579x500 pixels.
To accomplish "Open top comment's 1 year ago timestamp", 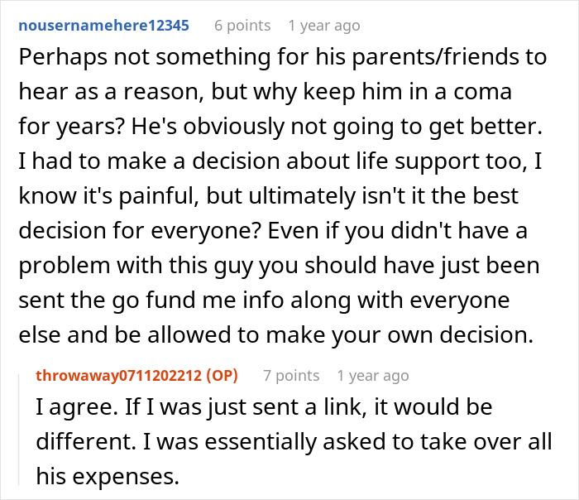I will click(x=324, y=26).
